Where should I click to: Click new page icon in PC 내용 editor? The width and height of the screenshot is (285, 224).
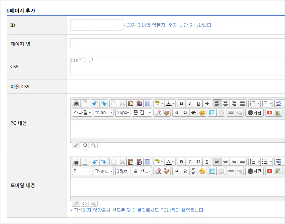point(85,103)
